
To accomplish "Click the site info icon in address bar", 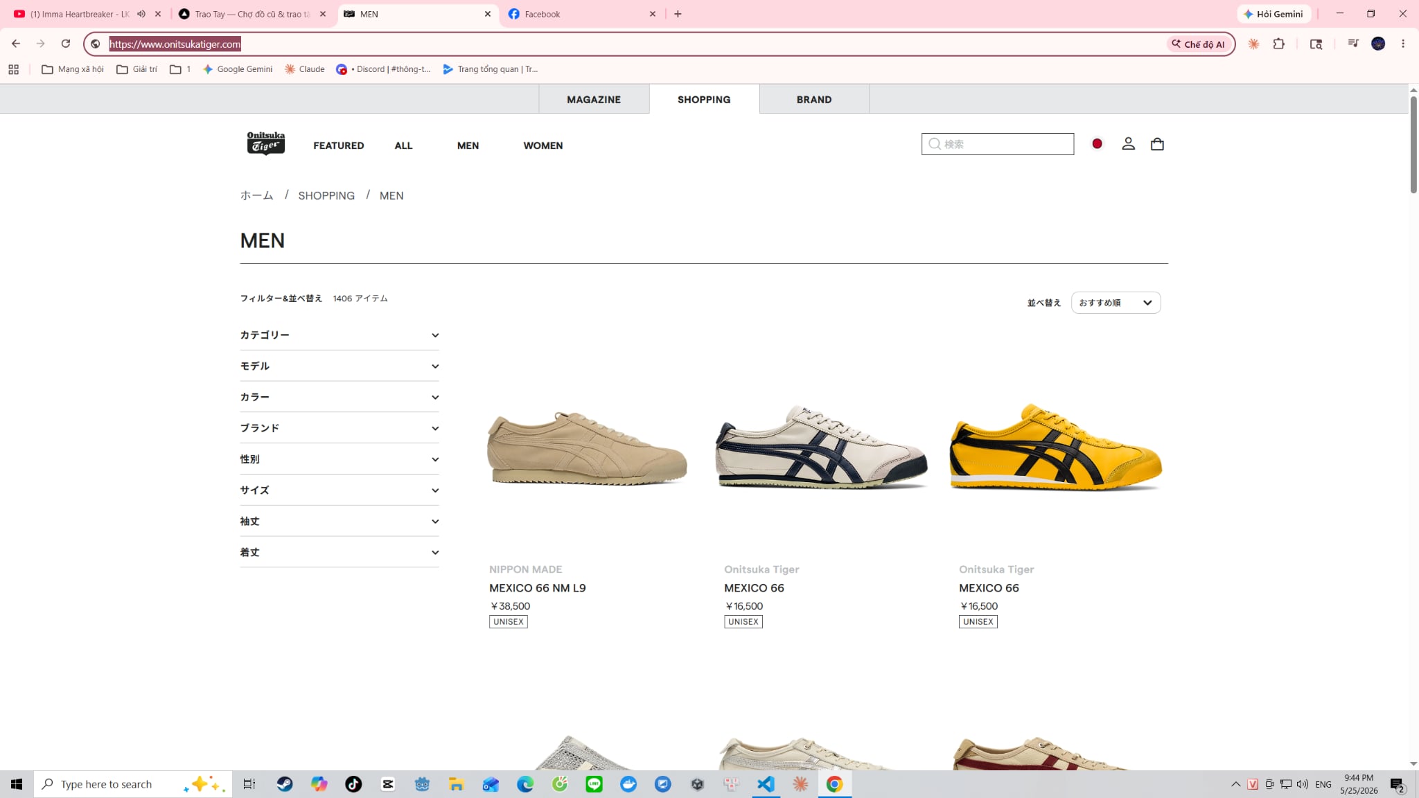I will [96, 44].
